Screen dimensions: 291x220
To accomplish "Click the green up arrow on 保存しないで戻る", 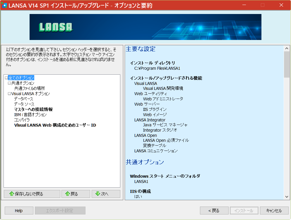I will (x=12, y=194).
